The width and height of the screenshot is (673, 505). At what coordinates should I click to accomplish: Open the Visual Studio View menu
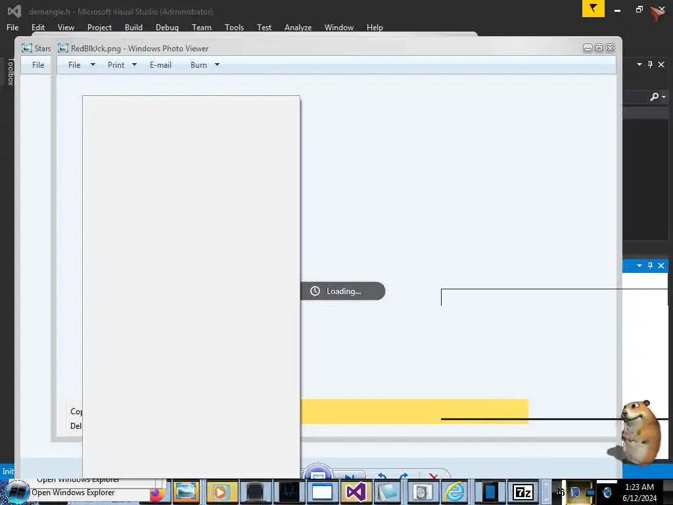[x=66, y=28]
